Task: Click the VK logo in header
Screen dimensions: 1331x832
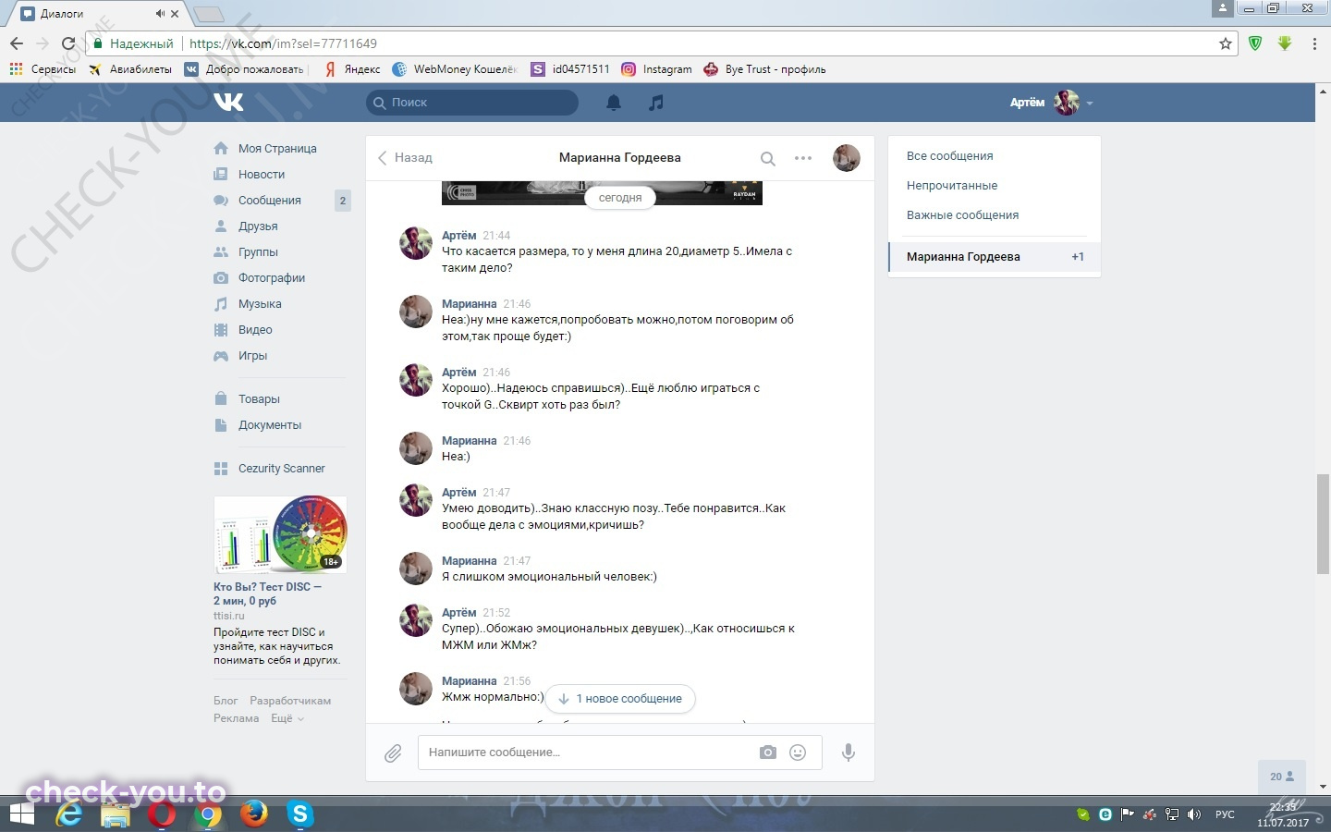Action: [228, 102]
